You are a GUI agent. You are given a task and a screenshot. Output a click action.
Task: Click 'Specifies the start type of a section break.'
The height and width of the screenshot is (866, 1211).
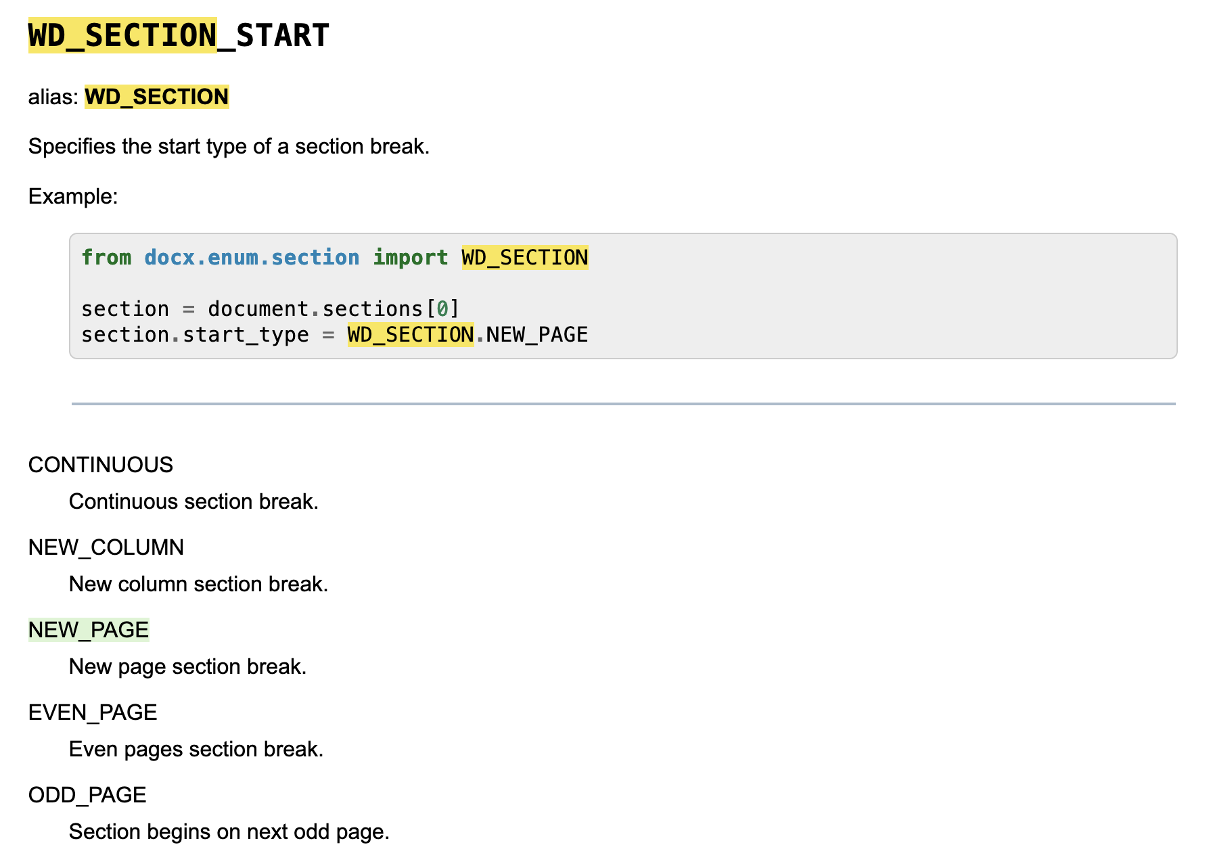[x=229, y=146]
